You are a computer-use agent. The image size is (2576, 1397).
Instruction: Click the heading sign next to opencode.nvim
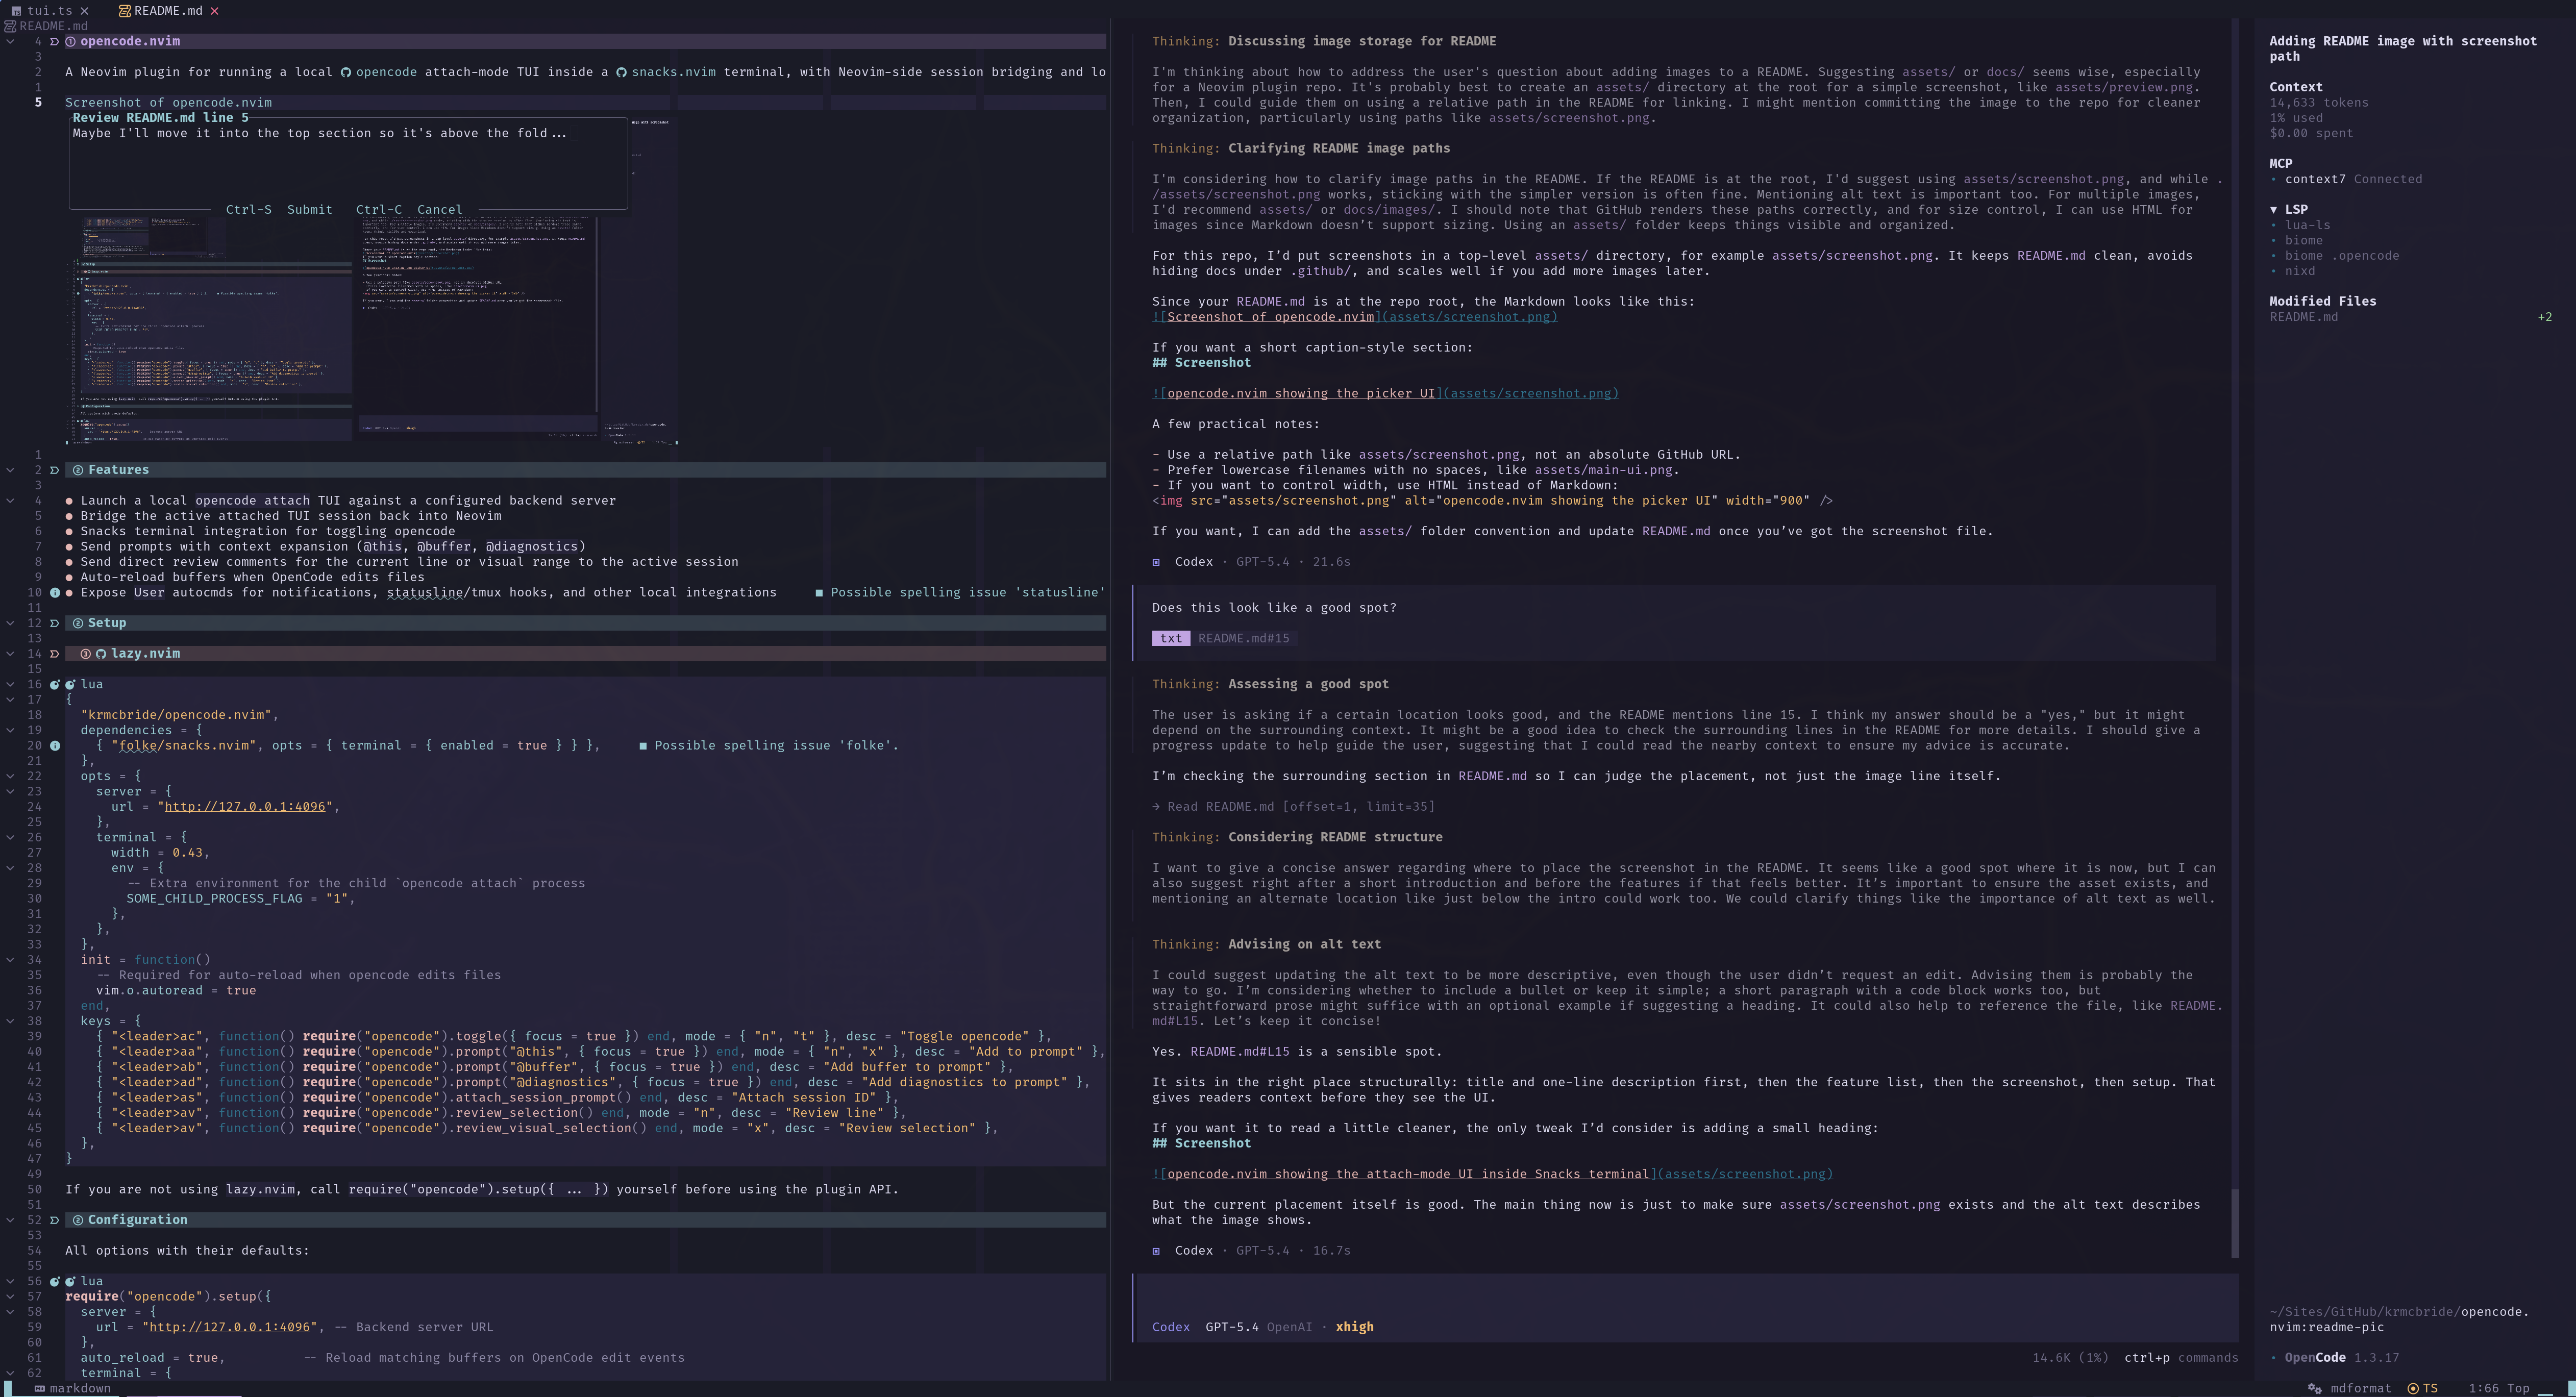click(x=55, y=41)
